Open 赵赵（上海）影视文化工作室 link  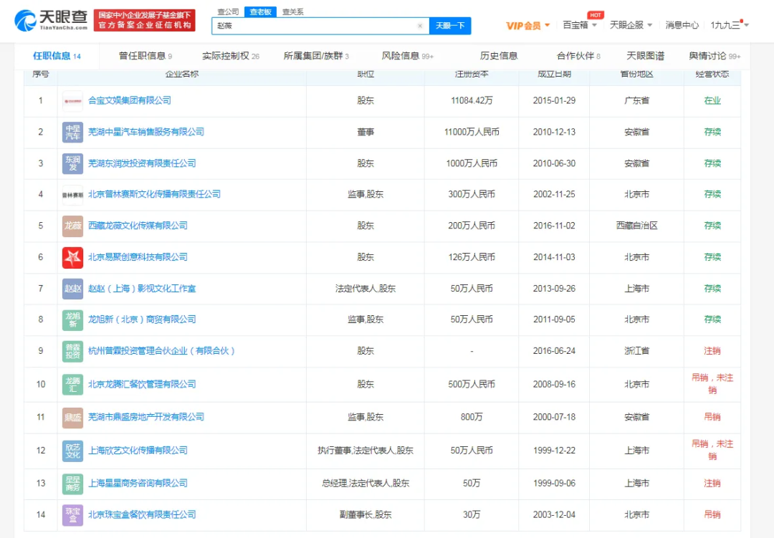tap(142, 289)
